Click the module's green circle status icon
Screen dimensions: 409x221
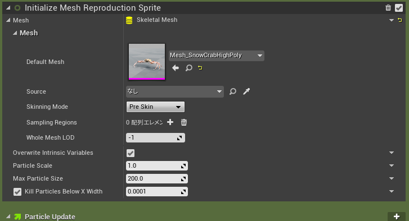tap(17, 8)
